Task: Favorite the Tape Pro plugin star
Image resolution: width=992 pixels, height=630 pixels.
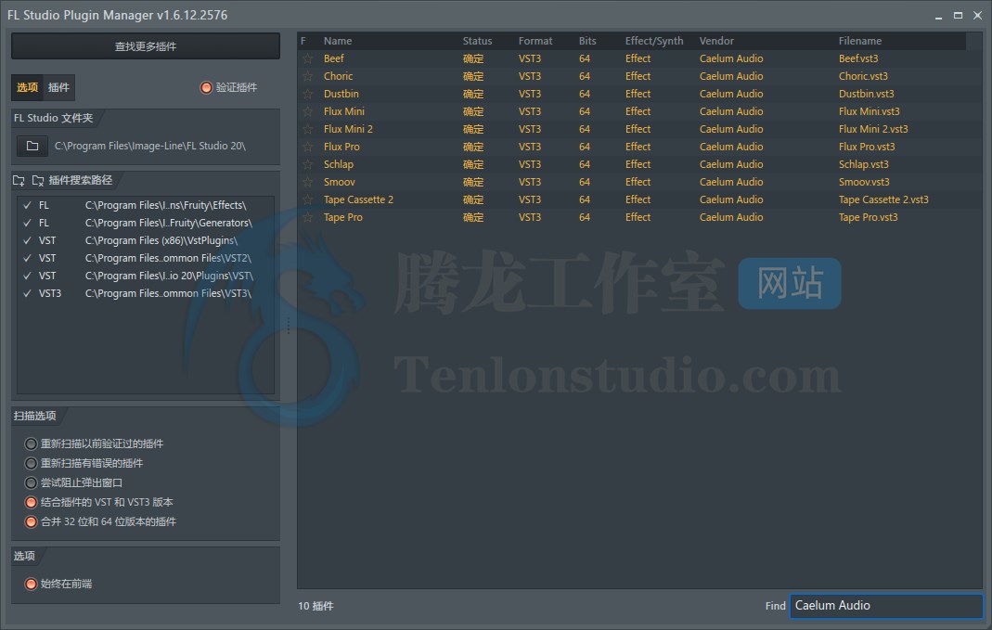Action: (307, 218)
